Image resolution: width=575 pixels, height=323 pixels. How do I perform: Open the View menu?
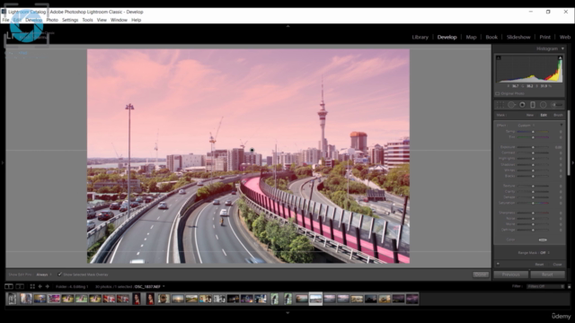[102, 20]
